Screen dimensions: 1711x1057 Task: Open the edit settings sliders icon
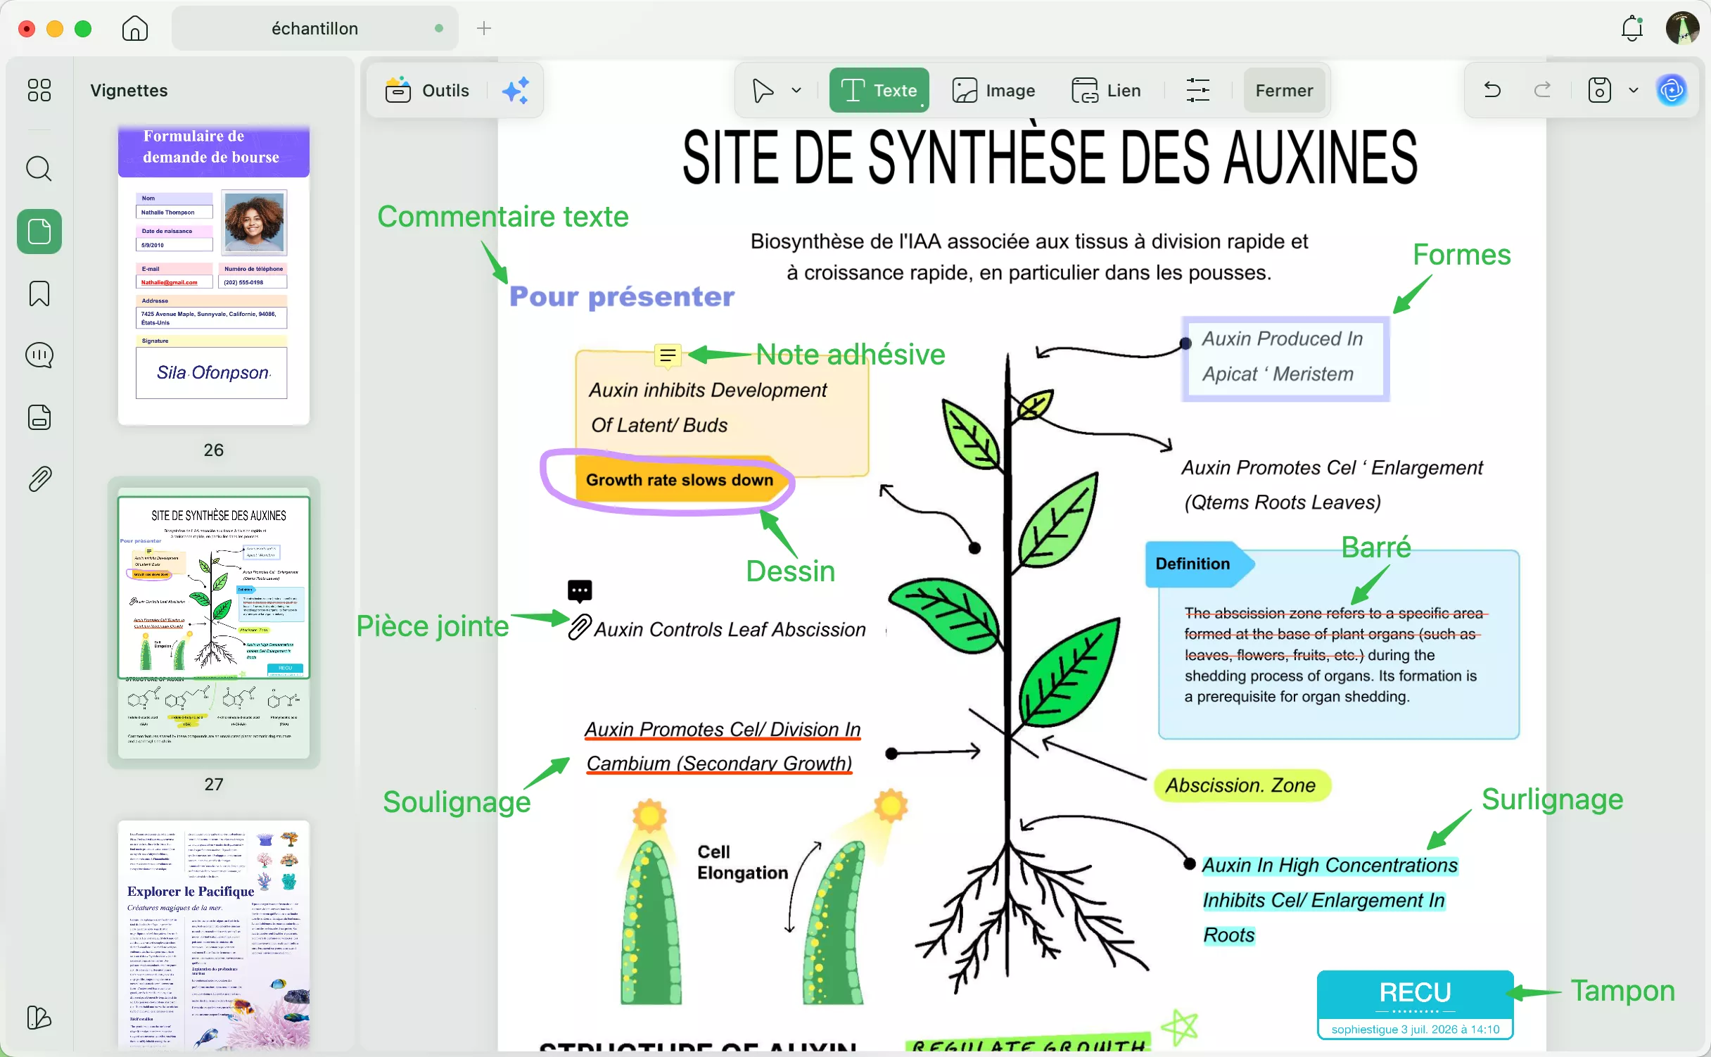(1197, 91)
